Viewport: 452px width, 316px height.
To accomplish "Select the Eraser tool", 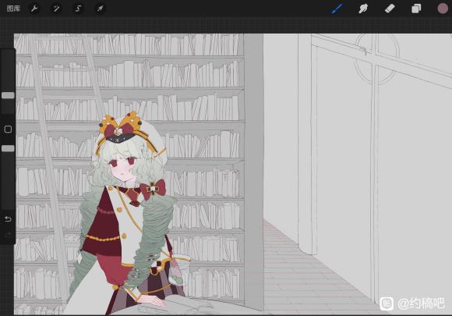I will (390, 9).
